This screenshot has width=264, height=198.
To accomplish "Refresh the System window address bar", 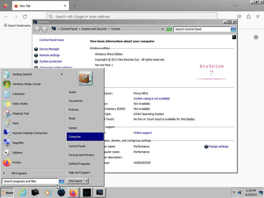I will (x=169, y=29).
